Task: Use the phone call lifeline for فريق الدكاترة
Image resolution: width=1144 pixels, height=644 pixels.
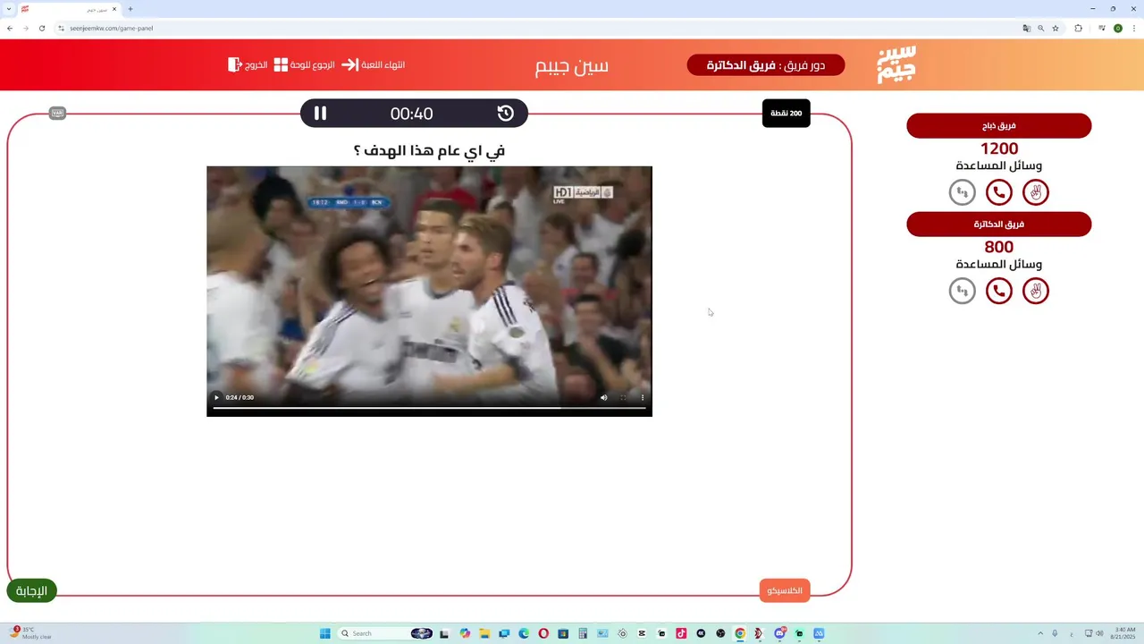Action: tap(998, 291)
